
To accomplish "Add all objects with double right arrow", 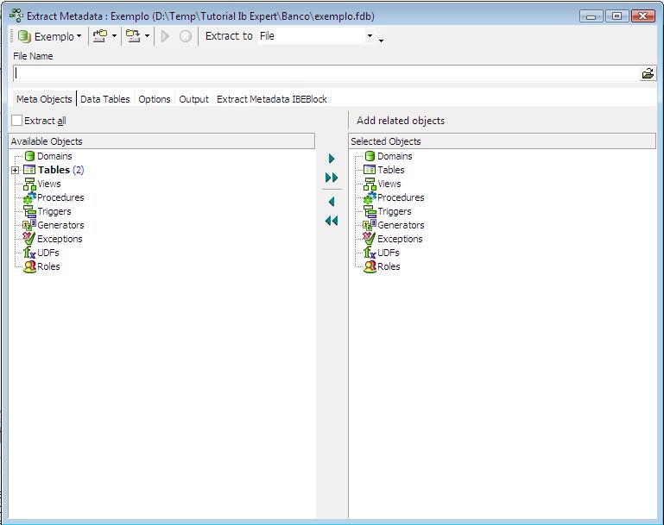I will [x=332, y=178].
